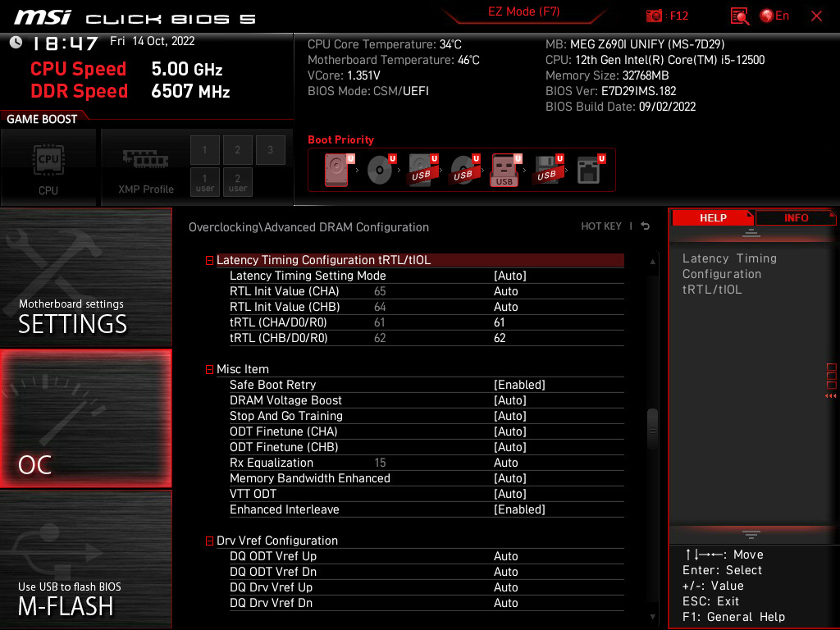
Task: Click the Boot Priority heading
Action: point(340,139)
